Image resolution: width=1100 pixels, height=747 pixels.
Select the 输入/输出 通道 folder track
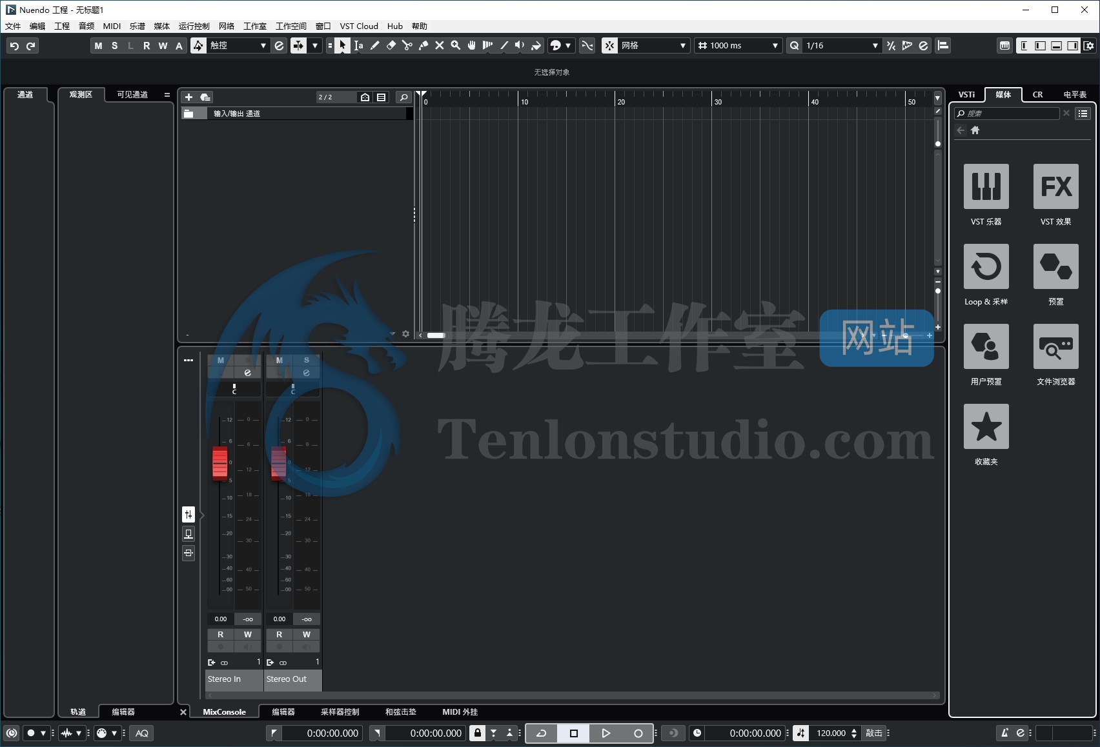coord(296,114)
